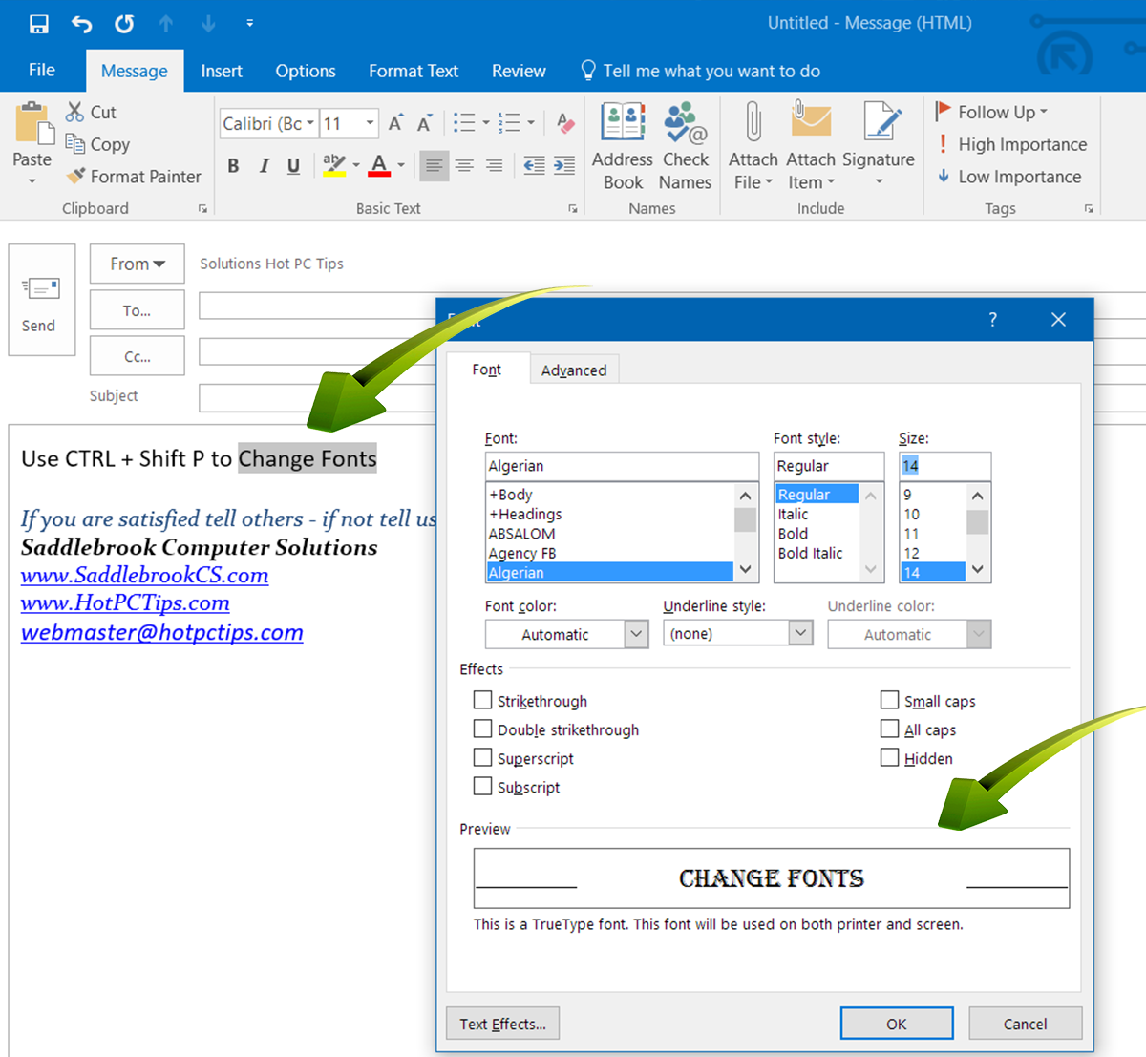Mark the message as High Importance

point(1010,144)
